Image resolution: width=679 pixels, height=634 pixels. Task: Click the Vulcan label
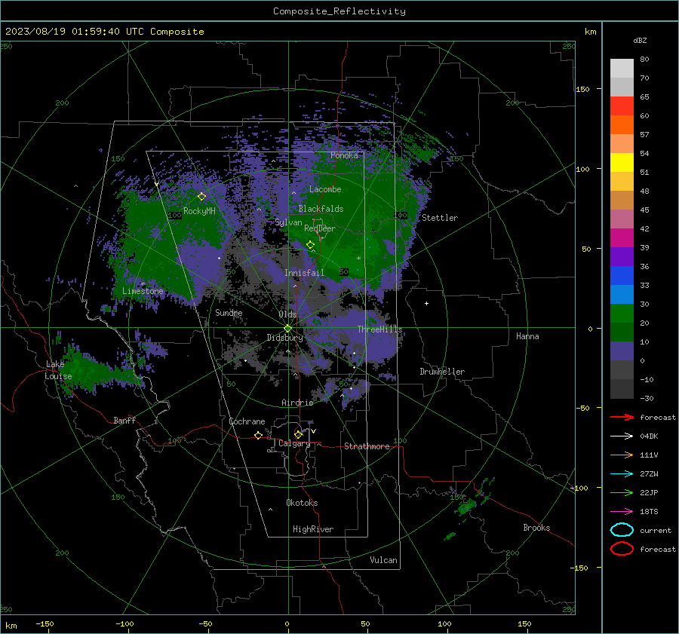384,560
